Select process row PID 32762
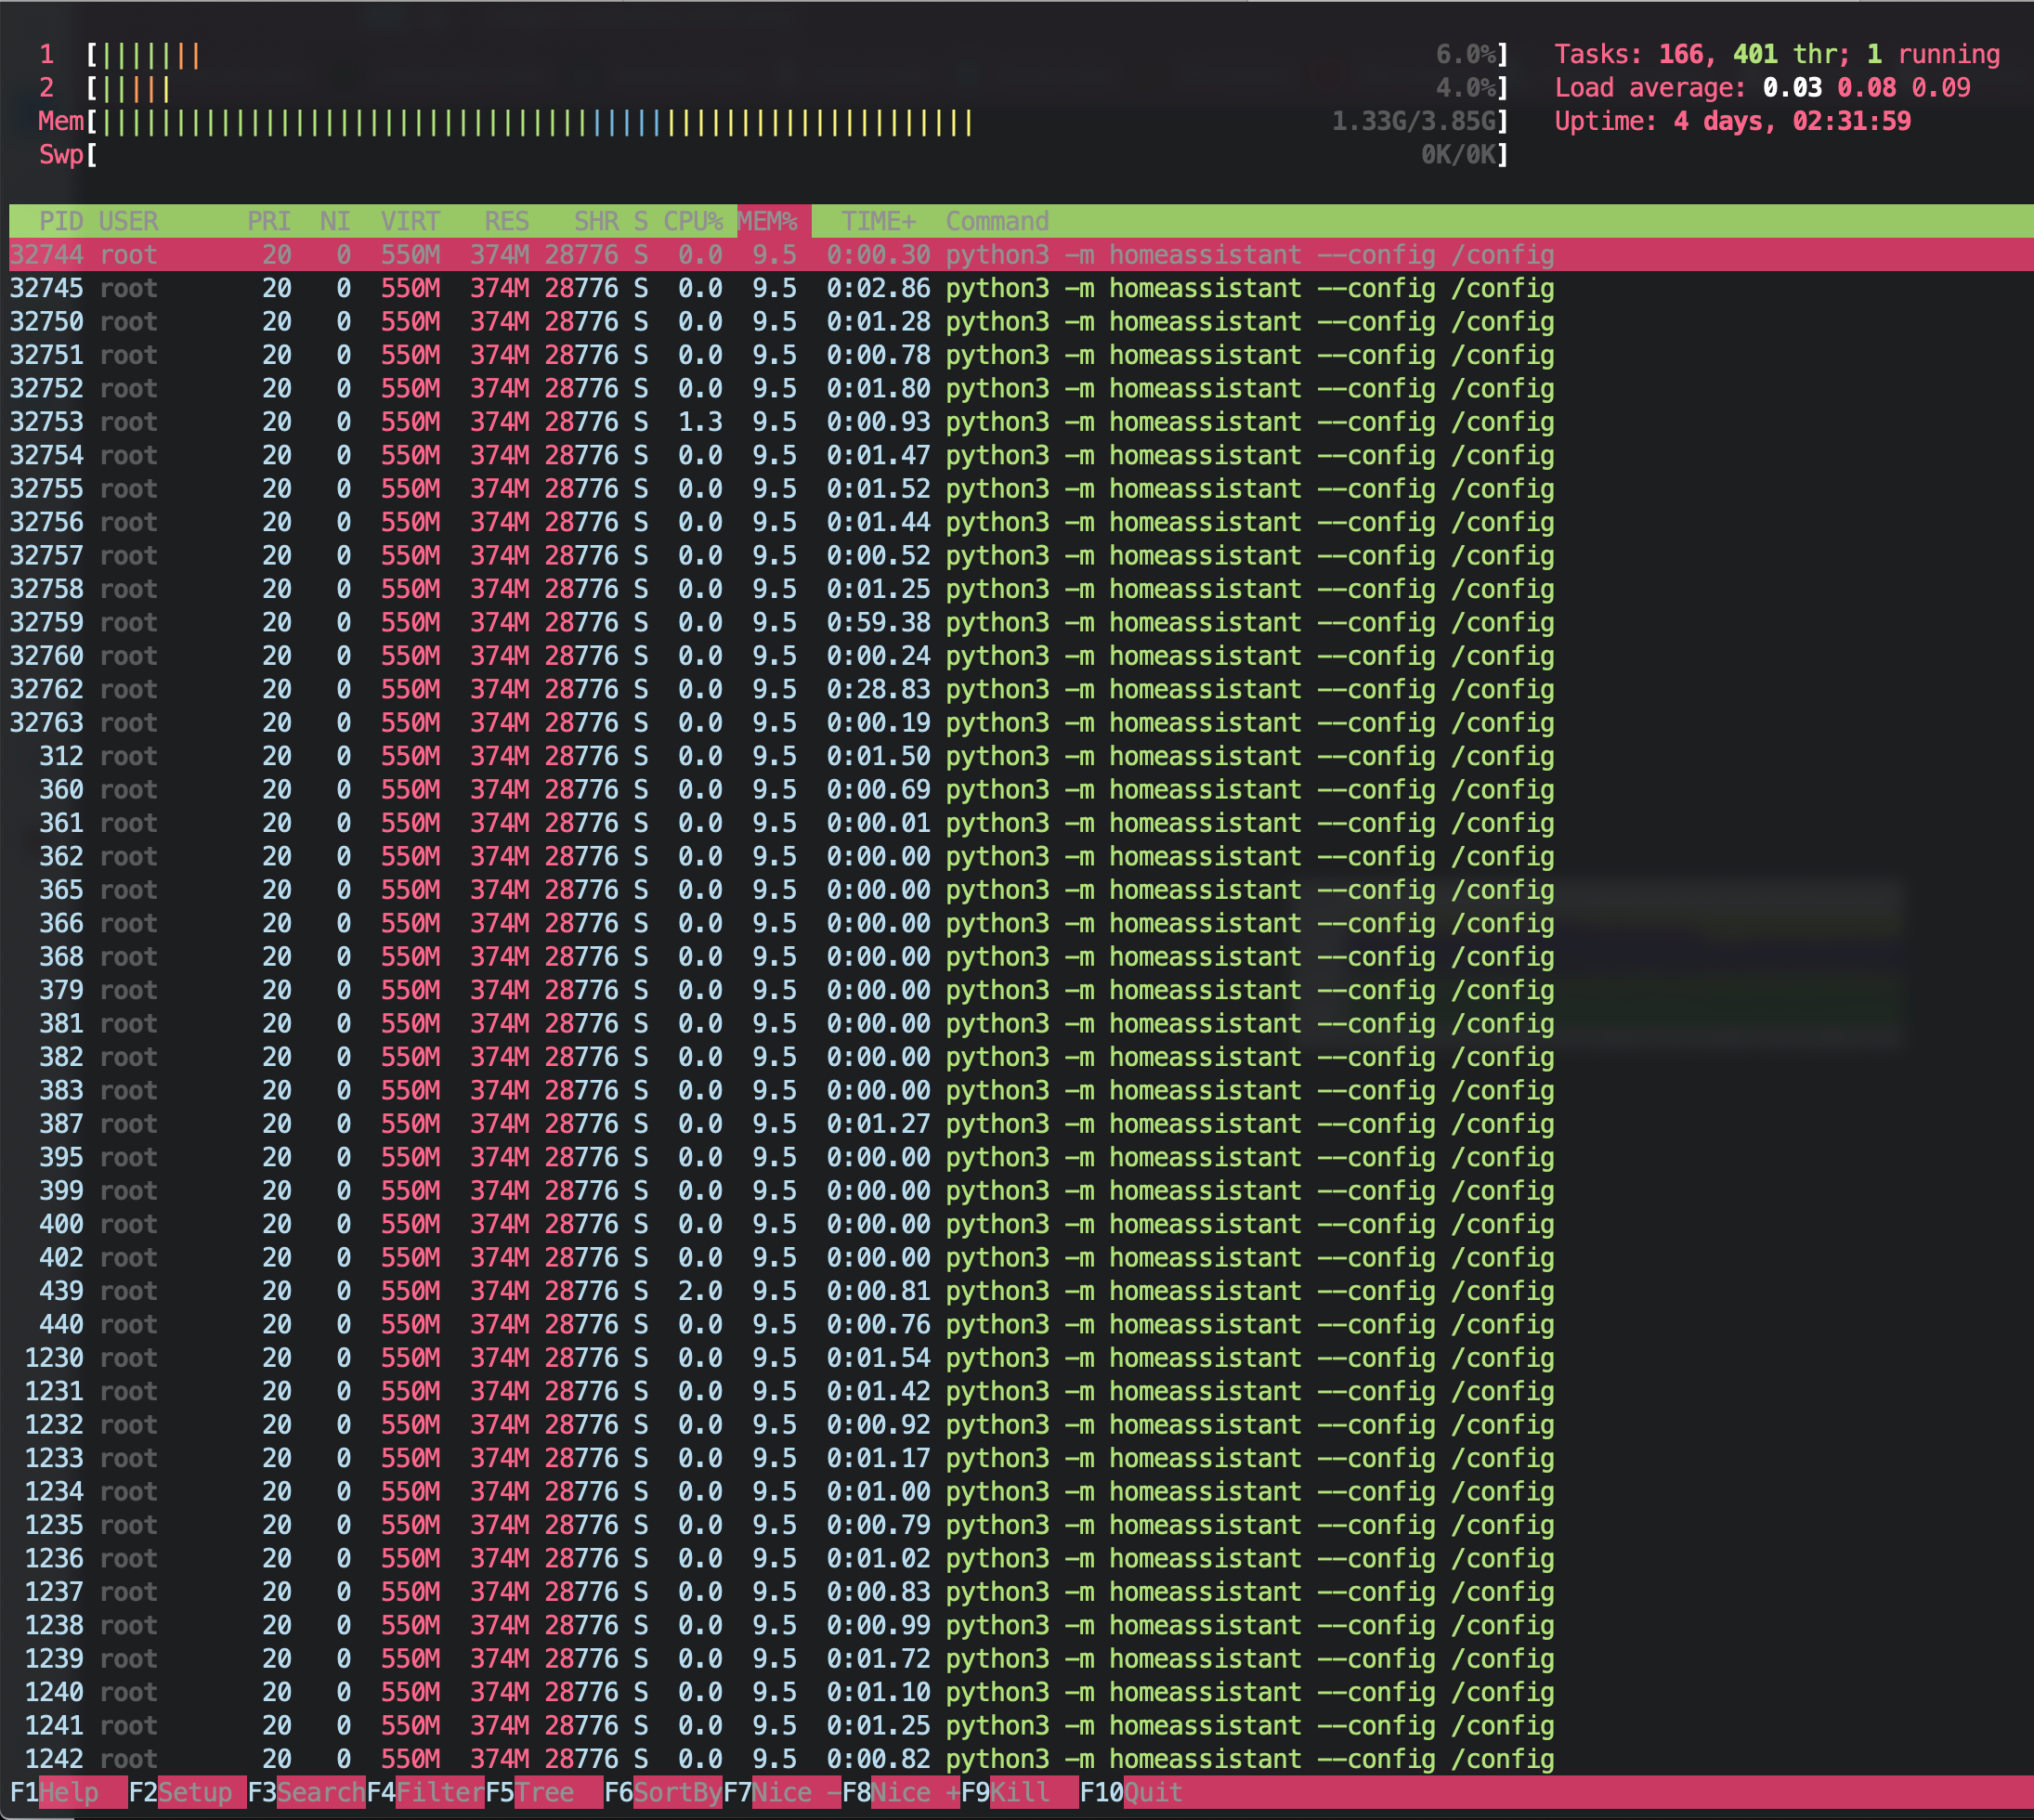This screenshot has width=2034, height=1820. click(1021, 689)
